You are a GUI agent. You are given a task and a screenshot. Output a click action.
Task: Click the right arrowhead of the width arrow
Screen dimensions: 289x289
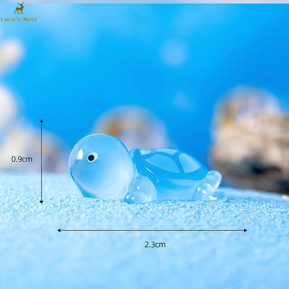click(x=245, y=230)
